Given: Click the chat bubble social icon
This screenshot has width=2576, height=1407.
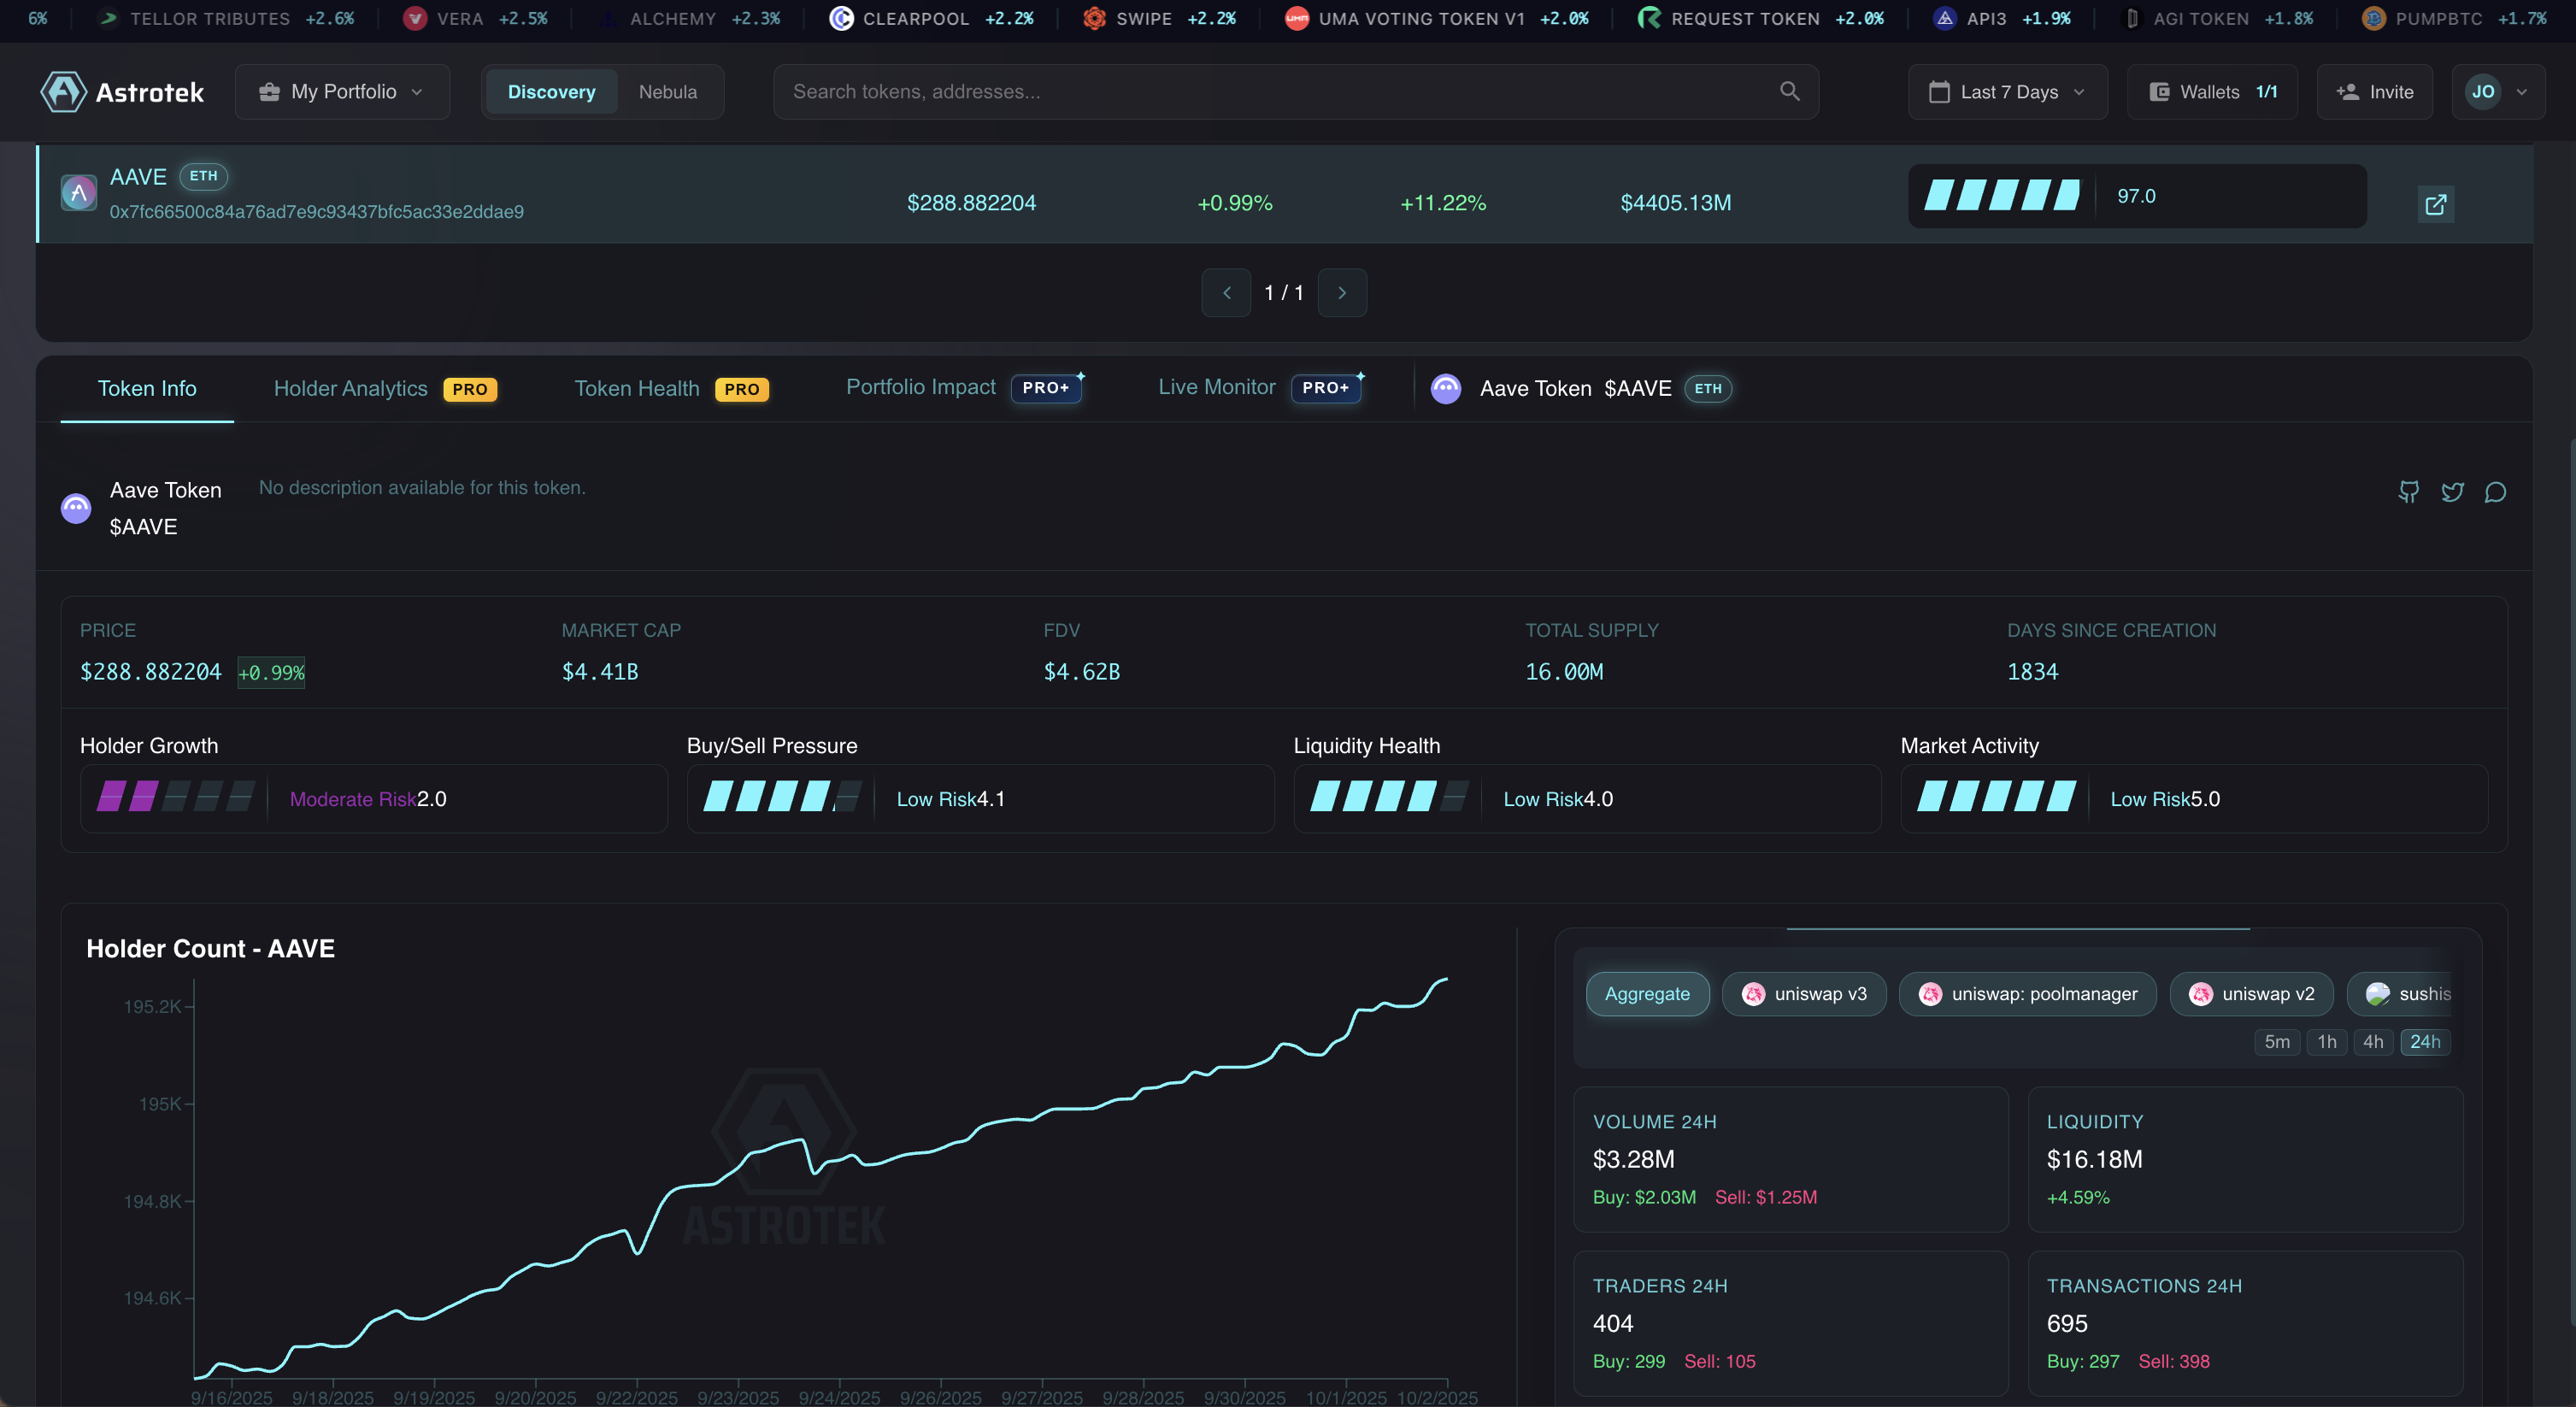Looking at the screenshot, I should [x=2495, y=492].
